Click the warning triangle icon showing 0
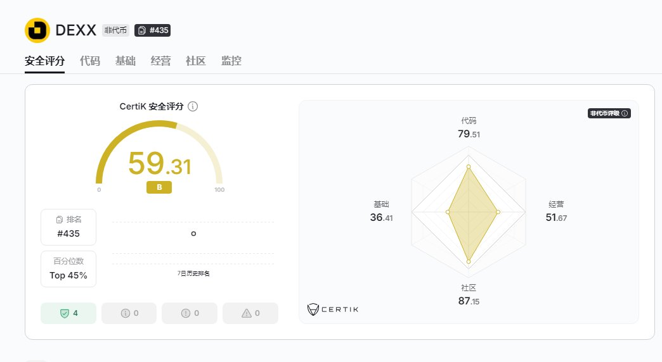This screenshot has height=362, width=662. click(x=247, y=313)
